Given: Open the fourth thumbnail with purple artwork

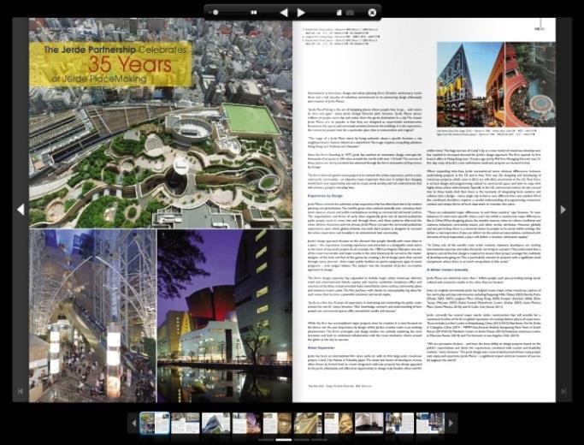Looking at the screenshot, I should pos(246,423).
